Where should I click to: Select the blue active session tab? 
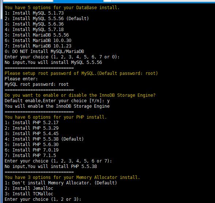click(78, 1)
